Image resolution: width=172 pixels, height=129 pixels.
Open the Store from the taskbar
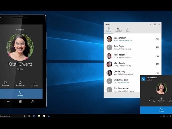[x=44, y=116]
